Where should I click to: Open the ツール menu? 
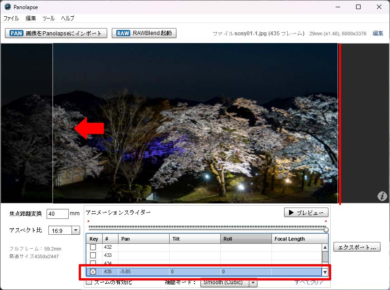(x=48, y=19)
